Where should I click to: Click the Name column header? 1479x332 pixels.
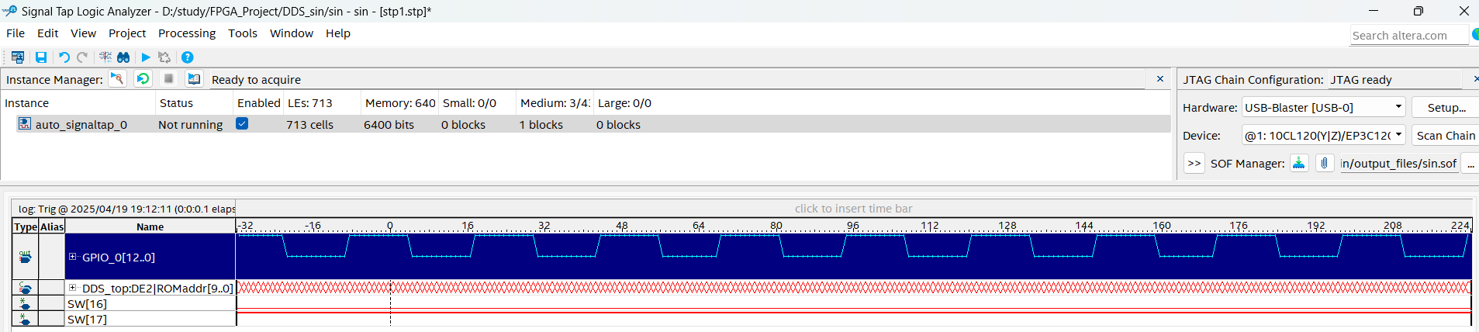[x=150, y=227]
